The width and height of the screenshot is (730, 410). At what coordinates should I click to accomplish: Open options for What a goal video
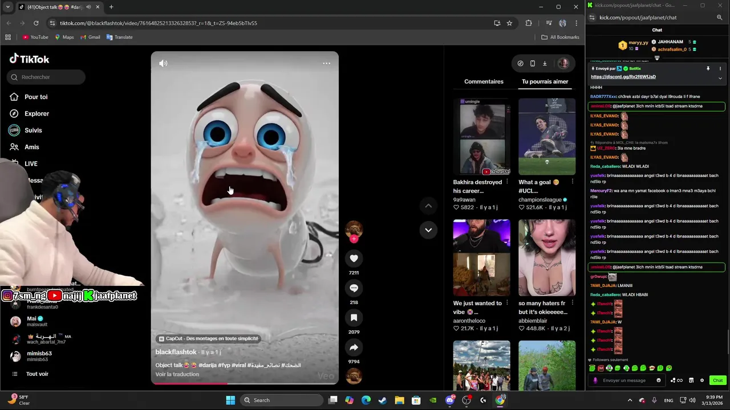click(x=572, y=182)
